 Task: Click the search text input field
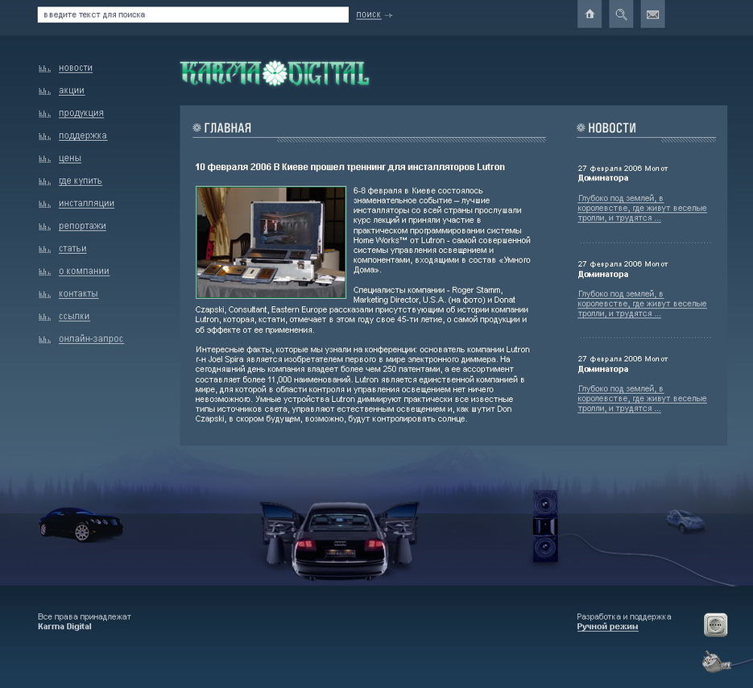pyautogui.click(x=193, y=15)
